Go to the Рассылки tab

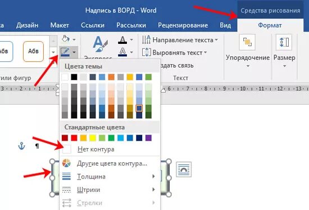click(x=131, y=25)
